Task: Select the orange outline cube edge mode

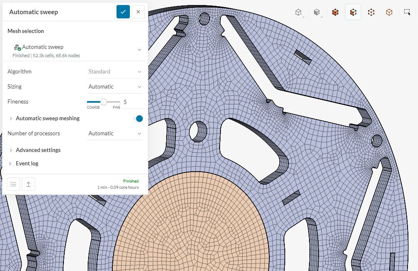Action: pyautogui.click(x=389, y=13)
